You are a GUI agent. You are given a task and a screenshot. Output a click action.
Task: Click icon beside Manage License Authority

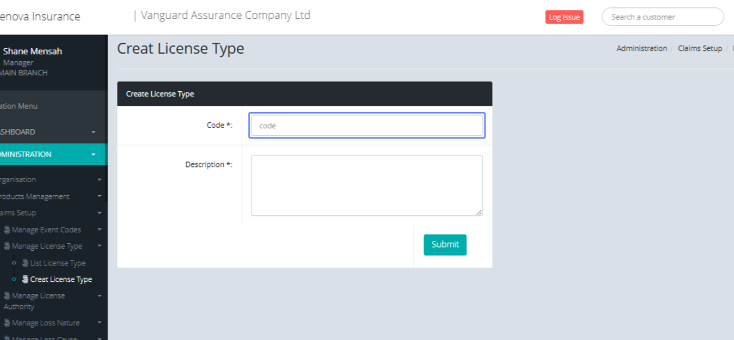click(x=7, y=296)
